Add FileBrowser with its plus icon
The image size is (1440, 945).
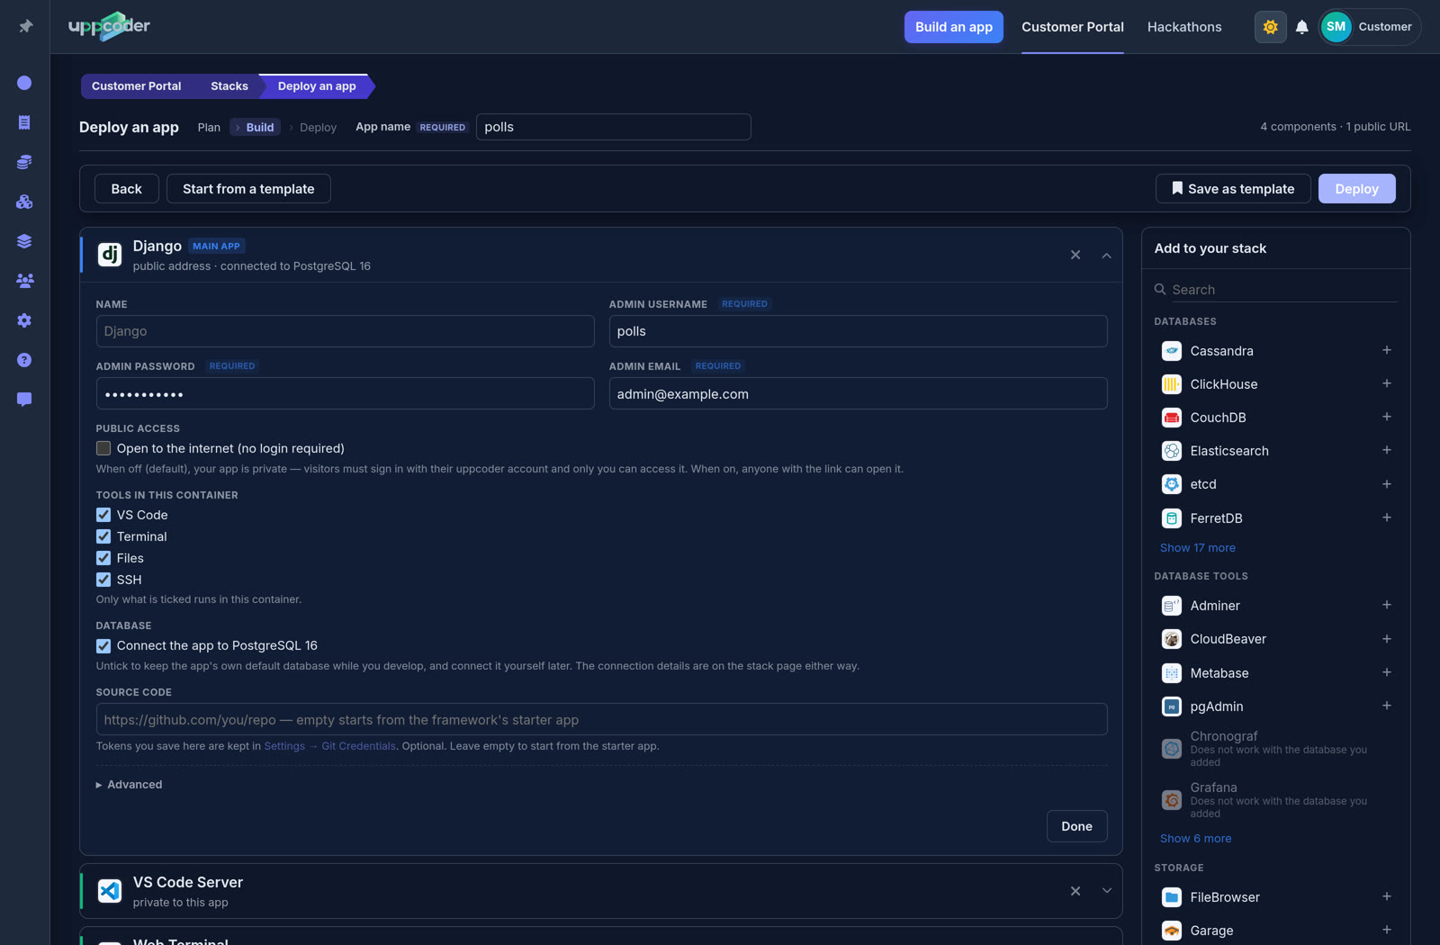(1386, 896)
